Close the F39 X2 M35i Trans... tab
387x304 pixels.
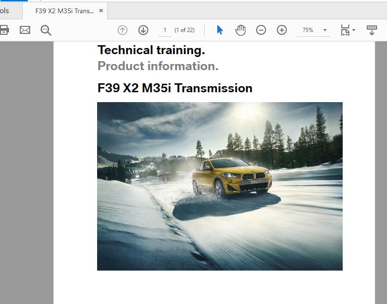click(x=101, y=11)
